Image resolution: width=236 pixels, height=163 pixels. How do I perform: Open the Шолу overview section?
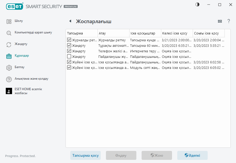click(9, 21)
